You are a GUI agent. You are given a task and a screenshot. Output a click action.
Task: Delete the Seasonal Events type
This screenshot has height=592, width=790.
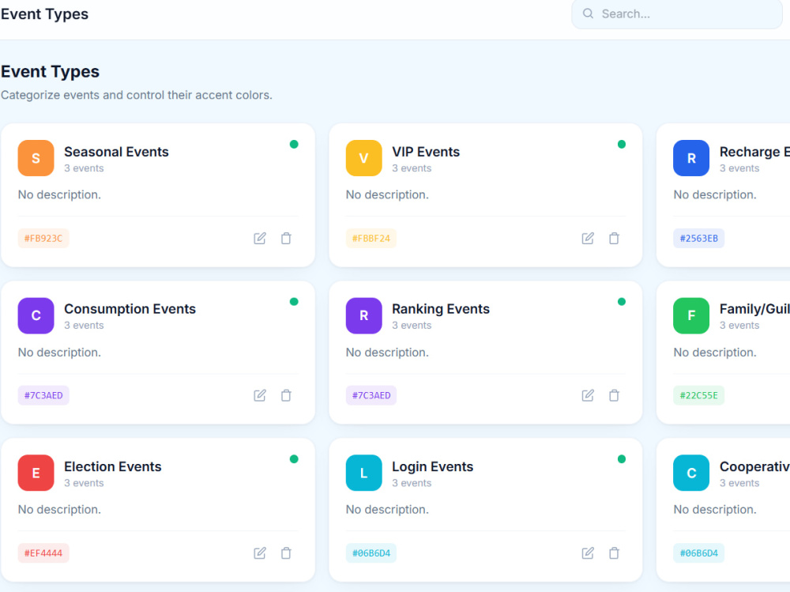pyautogui.click(x=286, y=238)
